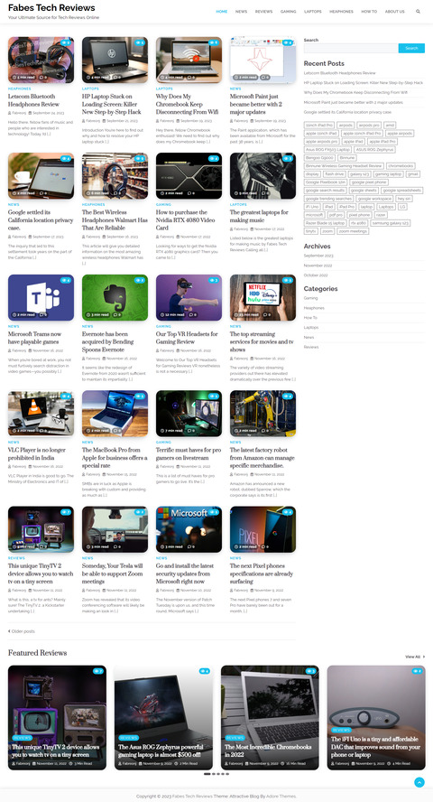Open the HOW TO menu item
The width and height of the screenshot is (433, 802).
coord(369,11)
